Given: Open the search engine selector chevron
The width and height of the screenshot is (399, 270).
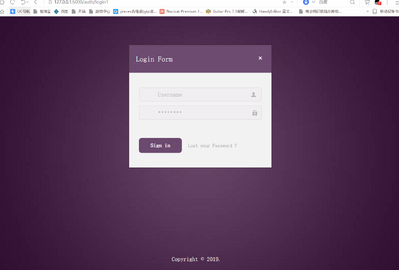Looking at the screenshot, I should click(x=313, y=2).
